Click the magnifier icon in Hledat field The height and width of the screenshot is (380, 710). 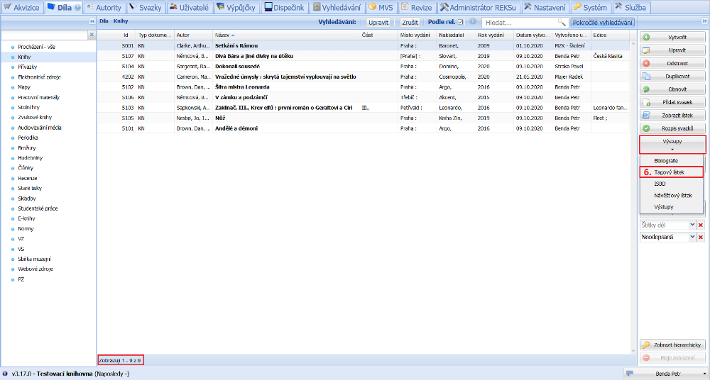click(x=561, y=23)
